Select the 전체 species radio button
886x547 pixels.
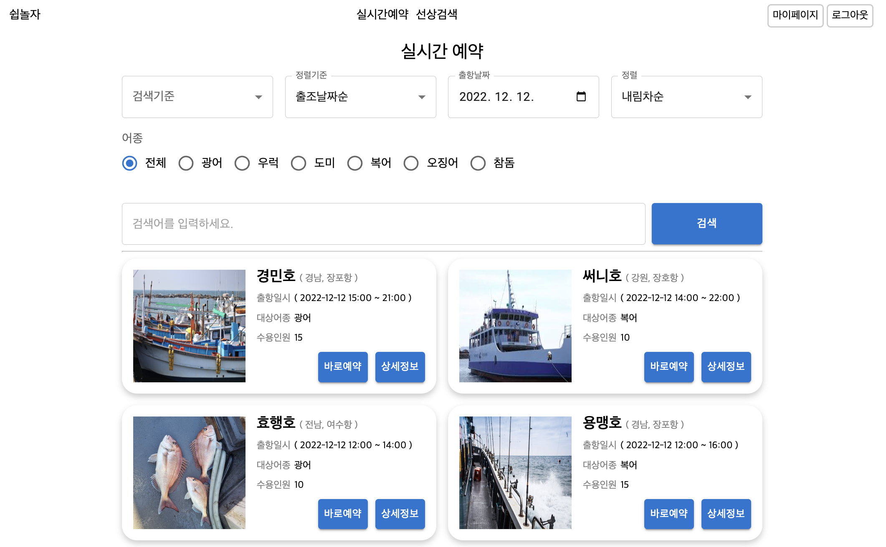(x=130, y=163)
